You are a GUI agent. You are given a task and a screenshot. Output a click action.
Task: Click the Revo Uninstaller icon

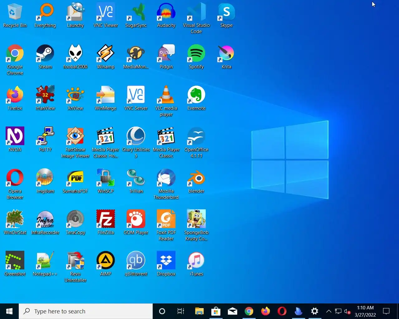pos(75,267)
